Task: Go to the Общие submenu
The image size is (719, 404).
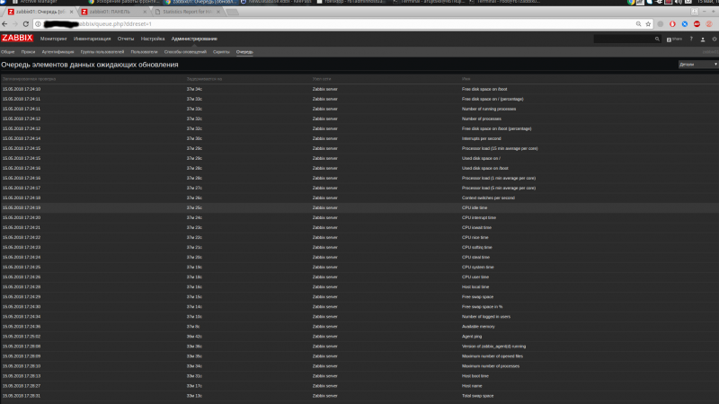Action: point(8,52)
